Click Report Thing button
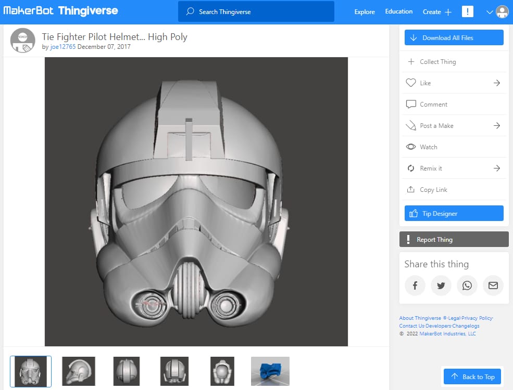Screen dimensions: 513x390 point(454,239)
